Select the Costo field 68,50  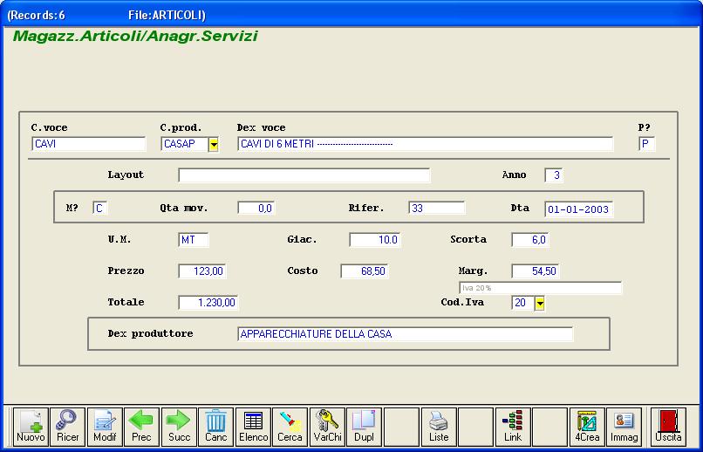pos(365,271)
